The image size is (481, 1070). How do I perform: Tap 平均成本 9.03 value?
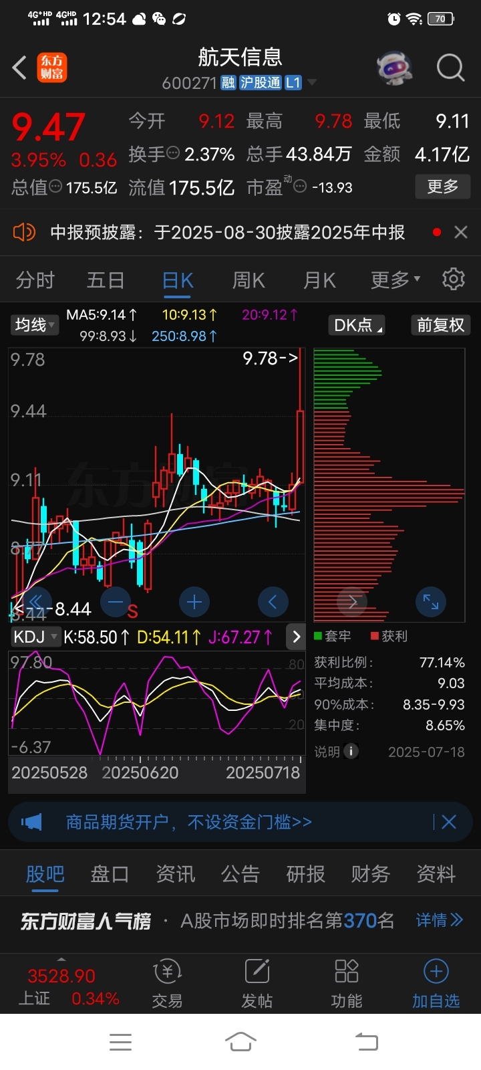(451, 683)
